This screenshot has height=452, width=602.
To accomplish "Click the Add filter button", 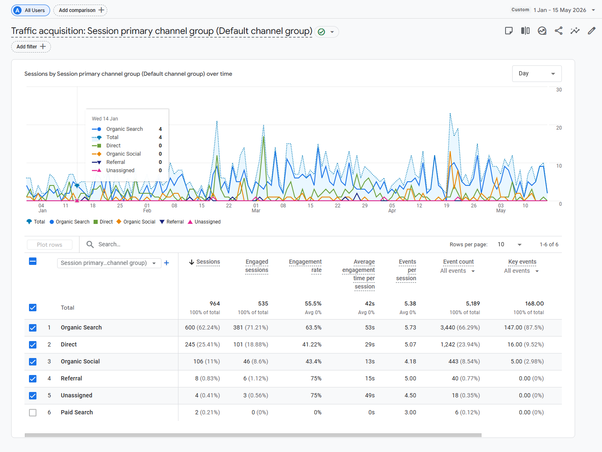I will coord(31,47).
